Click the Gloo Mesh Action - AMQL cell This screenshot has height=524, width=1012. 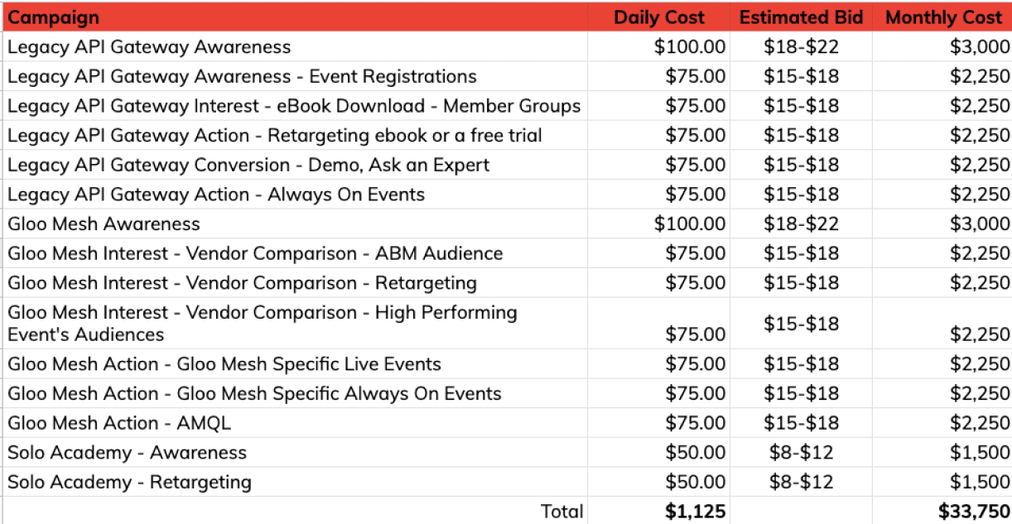coord(120,423)
